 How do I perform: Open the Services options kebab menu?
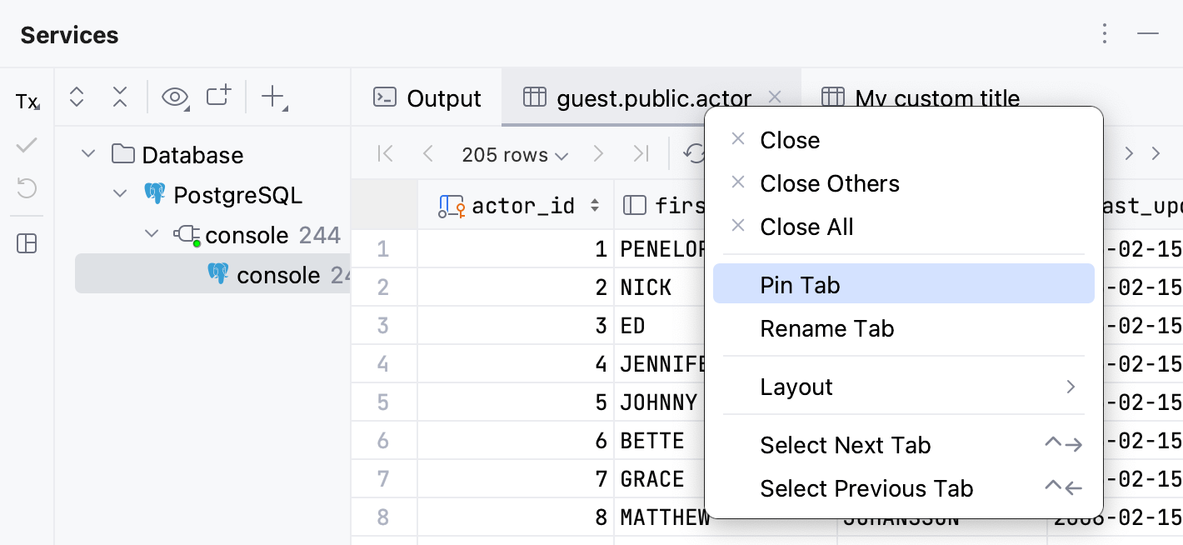(x=1105, y=34)
